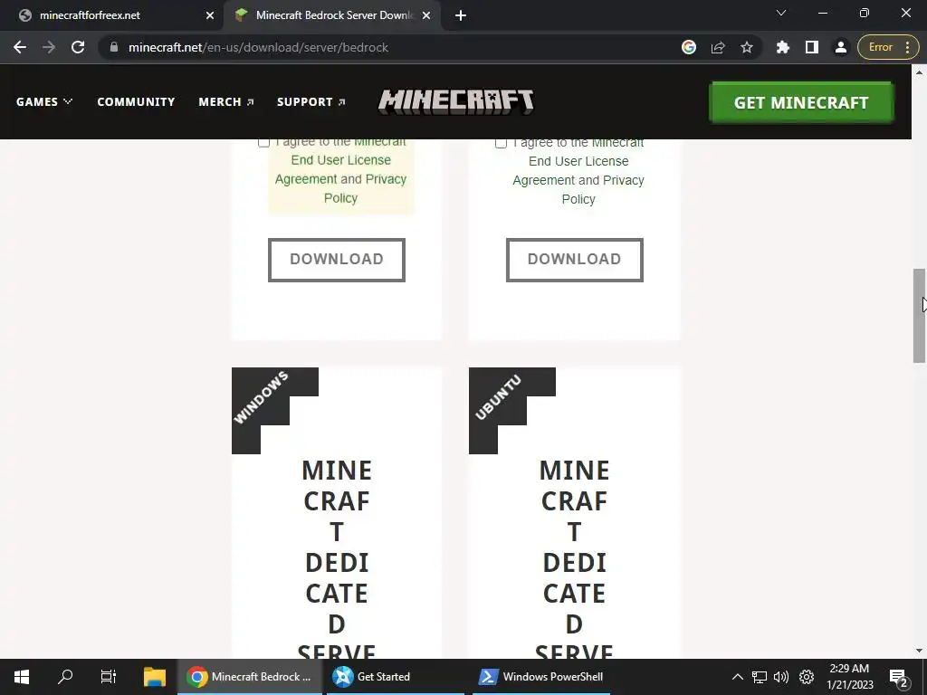Open Get Started taskbar app
Image resolution: width=927 pixels, height=695 pixels.
click(x=394, y=677)
